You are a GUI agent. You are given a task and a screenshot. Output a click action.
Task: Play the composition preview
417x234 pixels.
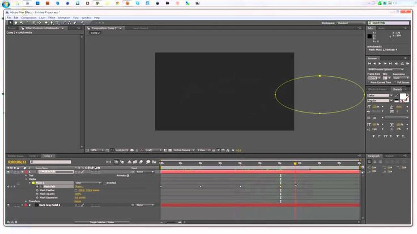point(380,64)
